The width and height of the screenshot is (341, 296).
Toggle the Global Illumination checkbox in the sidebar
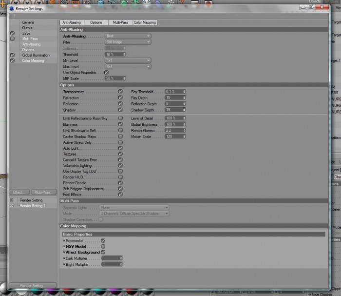tap(12, 55)
